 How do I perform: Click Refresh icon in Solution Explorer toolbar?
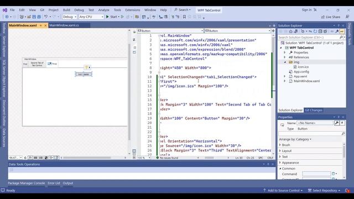(315, 32)
